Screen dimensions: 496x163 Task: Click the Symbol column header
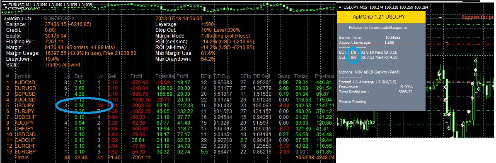pyautogui.click(x=23, y=76)
